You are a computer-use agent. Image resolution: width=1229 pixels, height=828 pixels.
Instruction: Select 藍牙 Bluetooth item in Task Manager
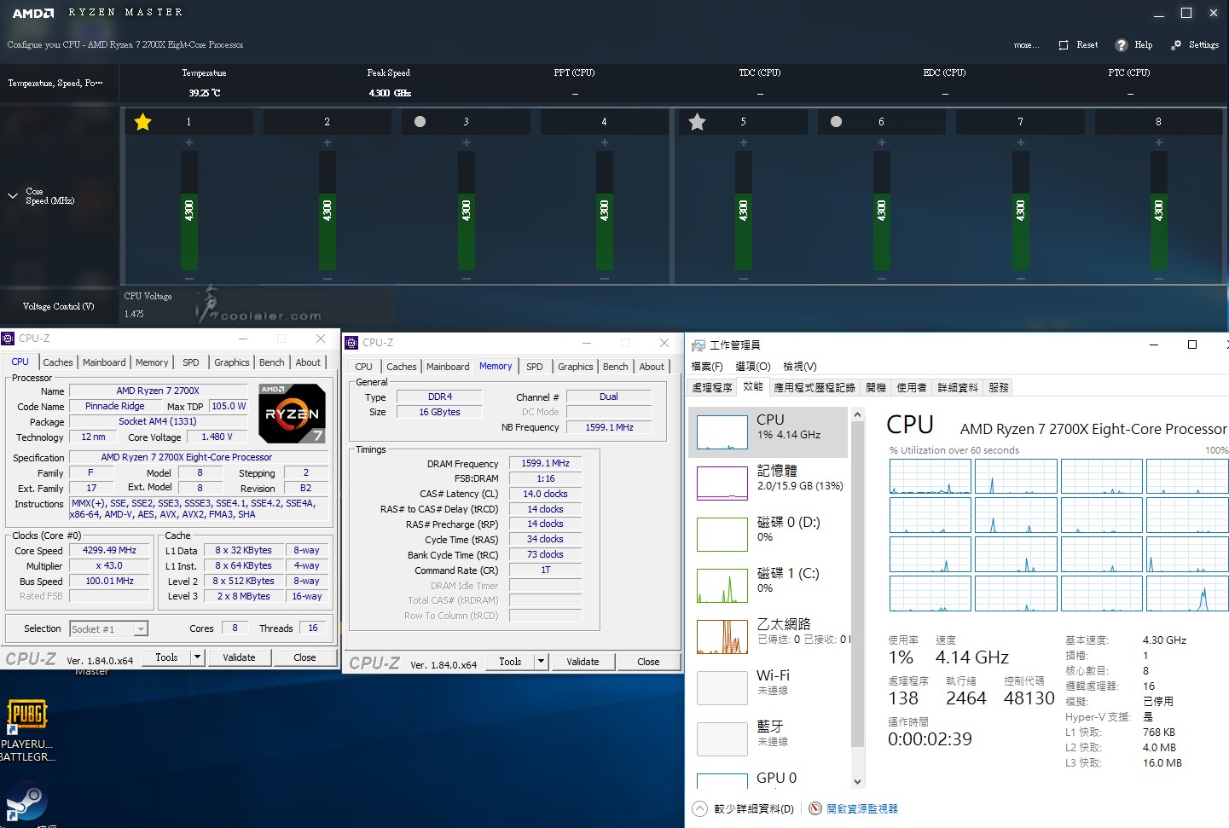click(x=769, y=739)
